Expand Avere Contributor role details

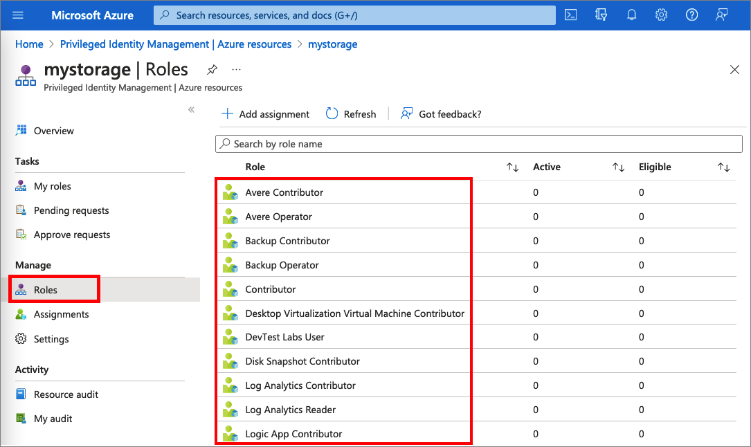pyautogui.click(x=284, y=192)
